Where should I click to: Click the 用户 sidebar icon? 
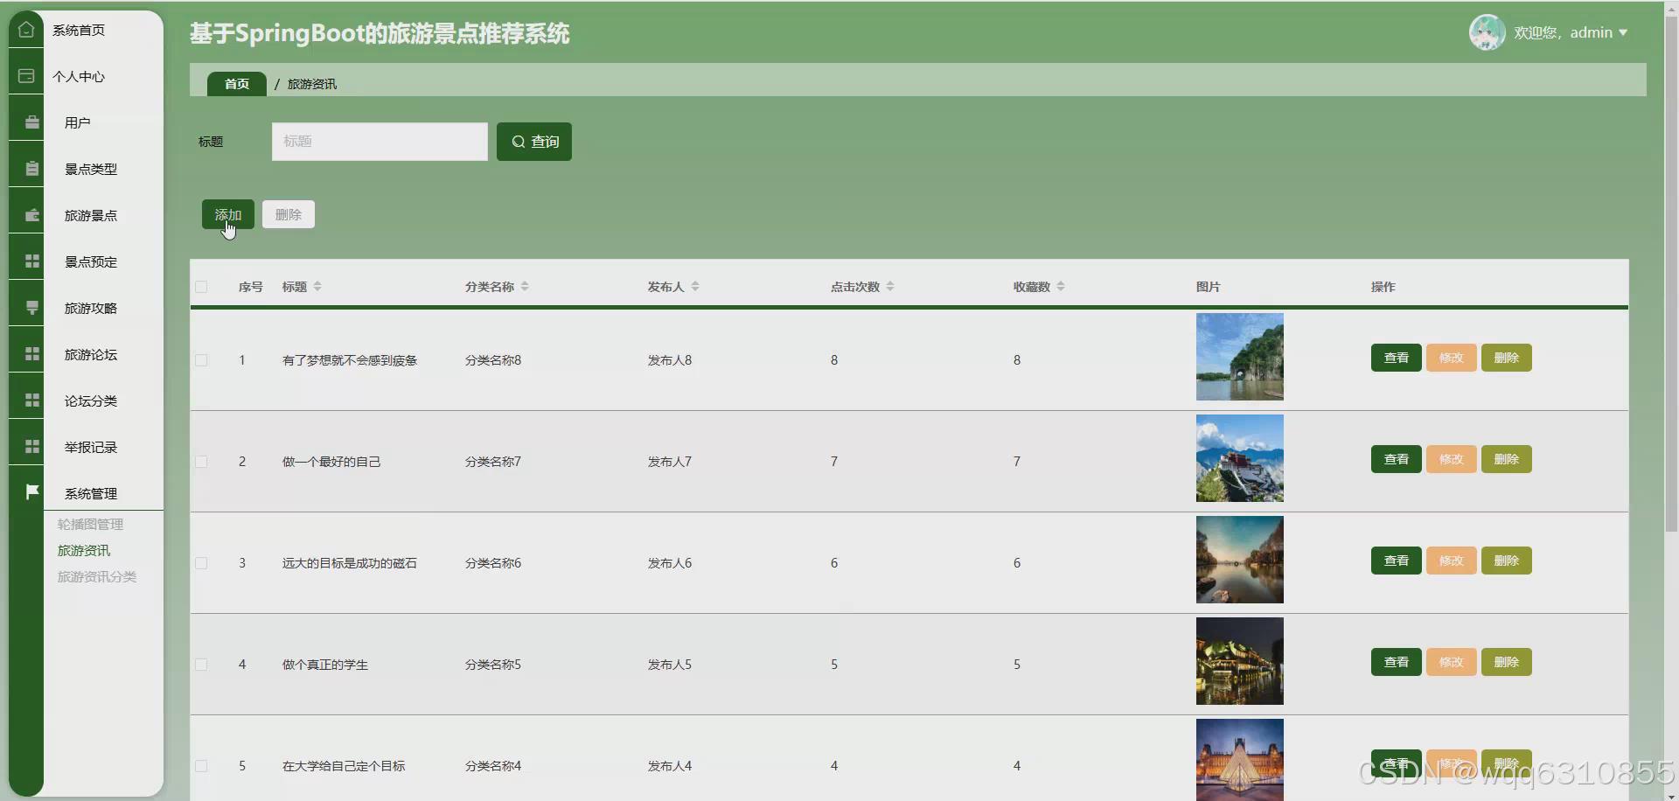pyautogui.click(x=31, y=122)
